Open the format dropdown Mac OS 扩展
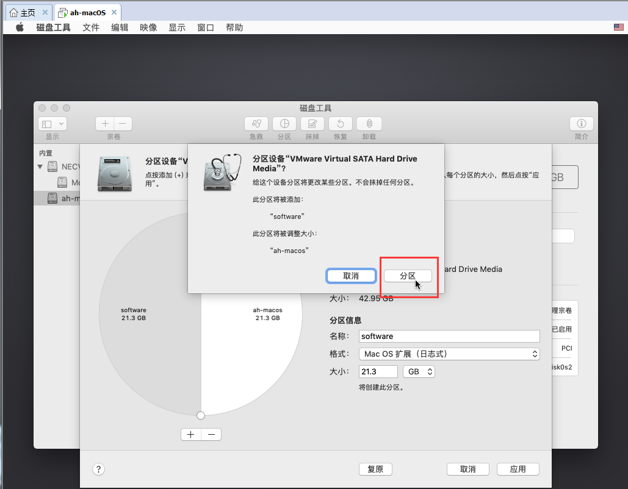 pos(449,354)
